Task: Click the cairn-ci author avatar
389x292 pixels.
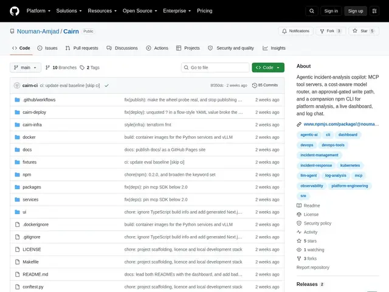Action: [x=17, y=85]
